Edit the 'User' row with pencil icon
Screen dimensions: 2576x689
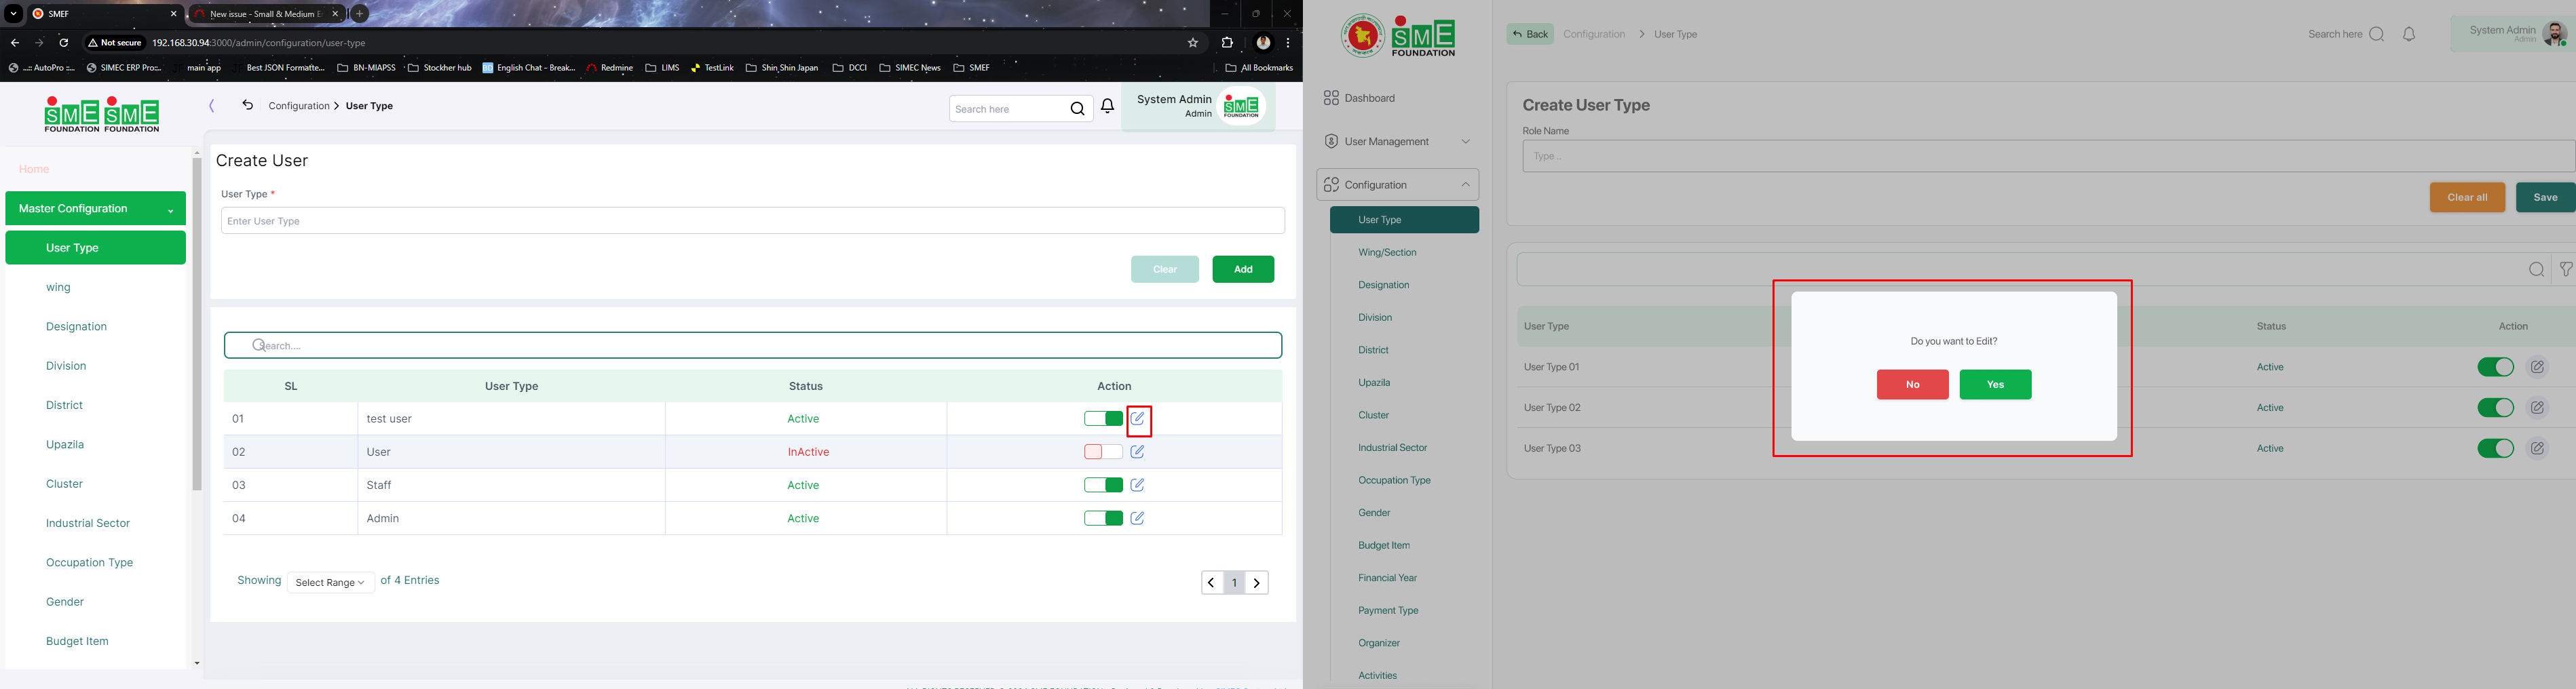[1138, 452]
